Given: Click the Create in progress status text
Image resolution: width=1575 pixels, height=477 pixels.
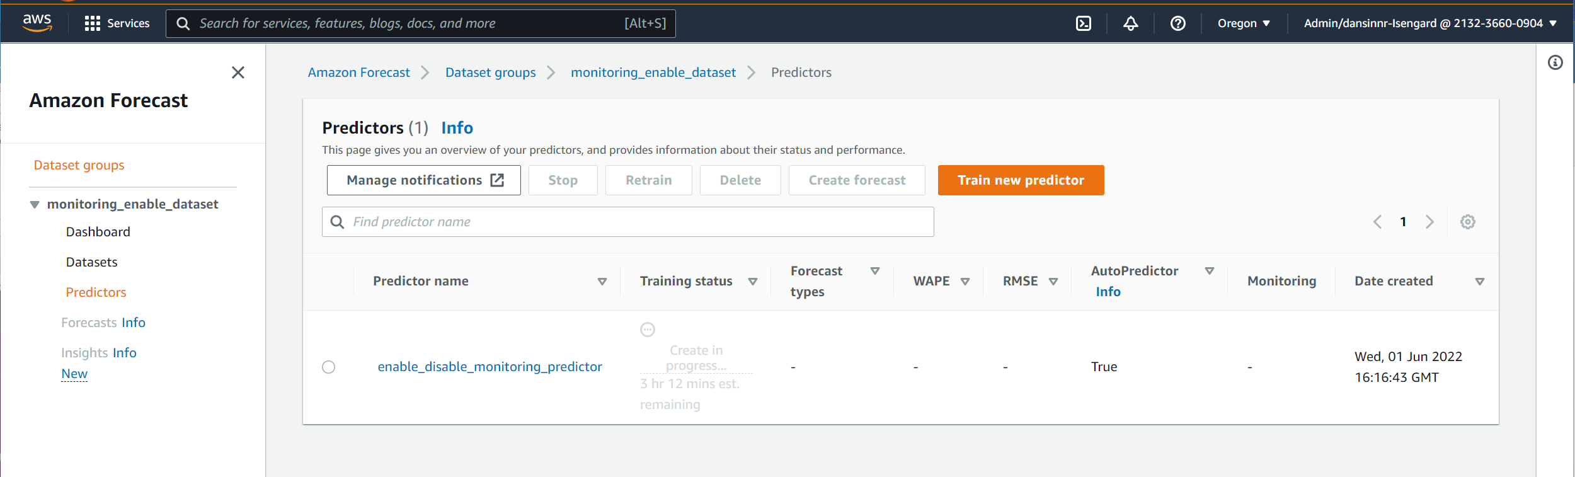Looking at the screenshot, I should (696, 358).
